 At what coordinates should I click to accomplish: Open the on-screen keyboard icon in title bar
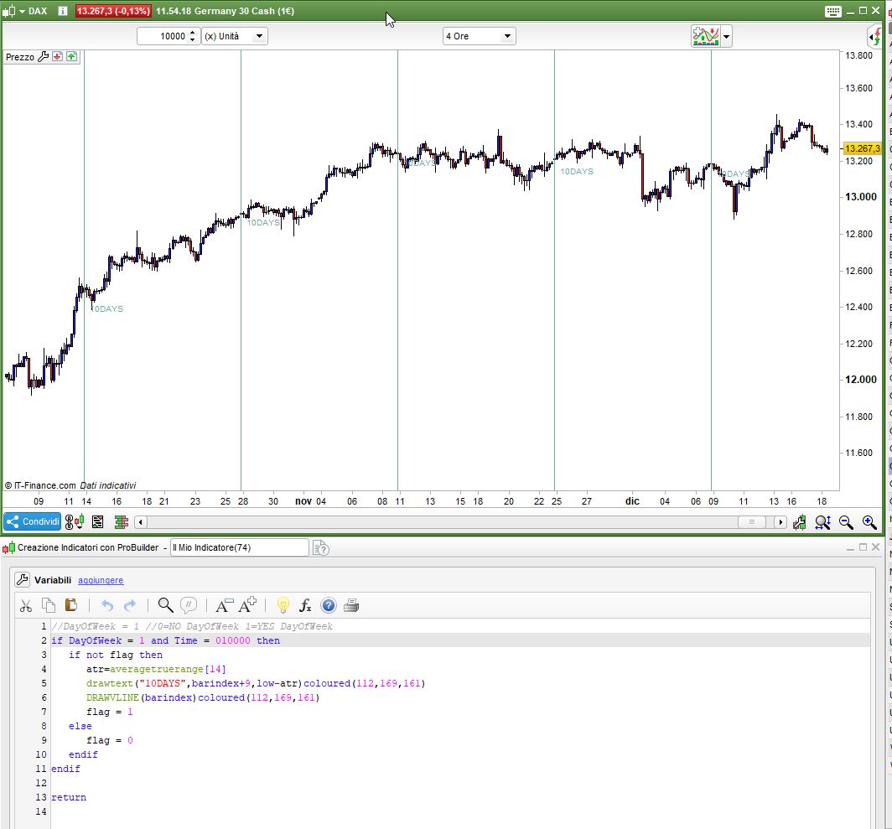(x=832, y=12)
